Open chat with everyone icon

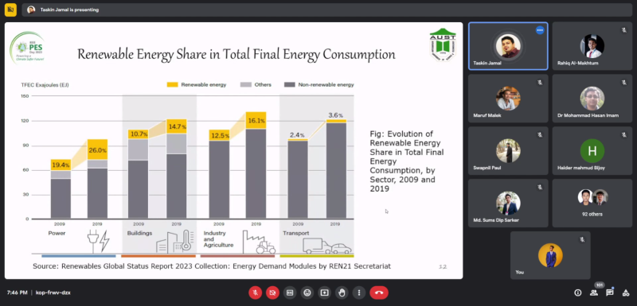pos(609,292)
